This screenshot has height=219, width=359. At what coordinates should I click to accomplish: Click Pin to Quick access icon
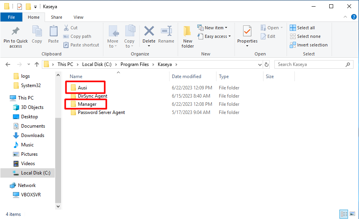tap(16, 31)
